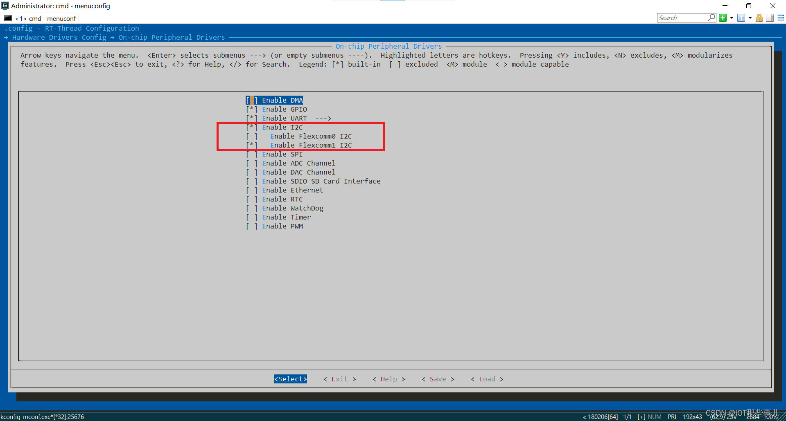Disable the Enable GPIO checkbox
Viewport: 786px width, 421px height.
point(252,109)
